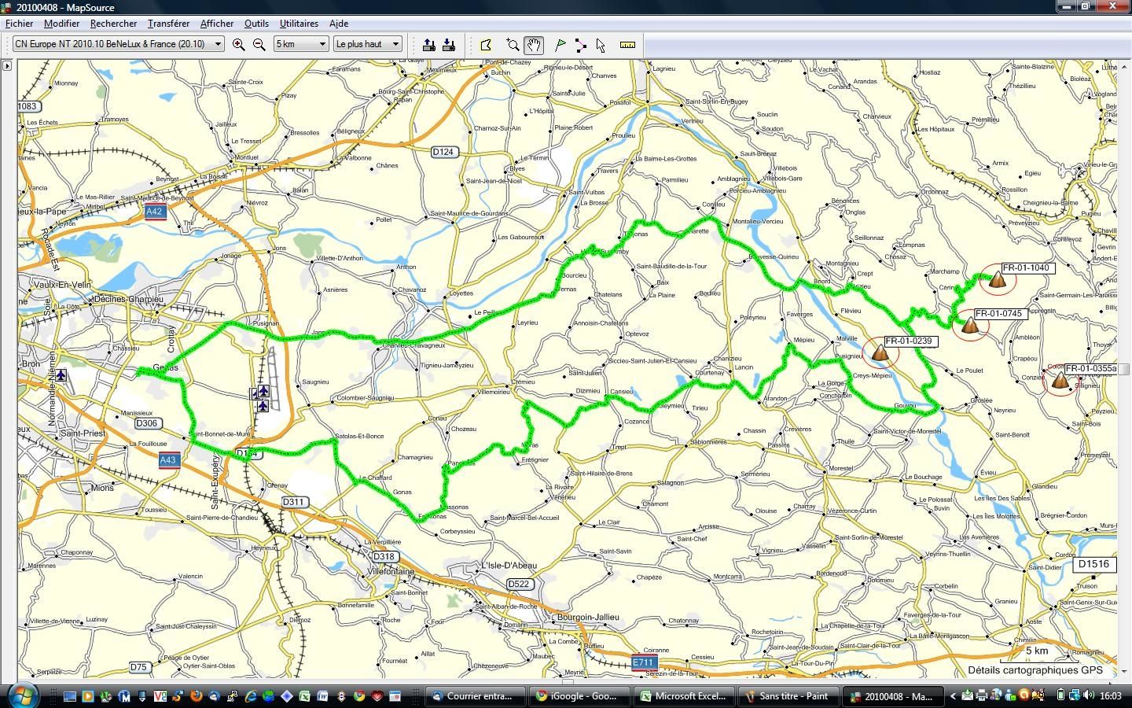Screen dimensions: 1132x708
Task: Click the Show Desktop quick launch icon
Action: click(x=70, y=696)
